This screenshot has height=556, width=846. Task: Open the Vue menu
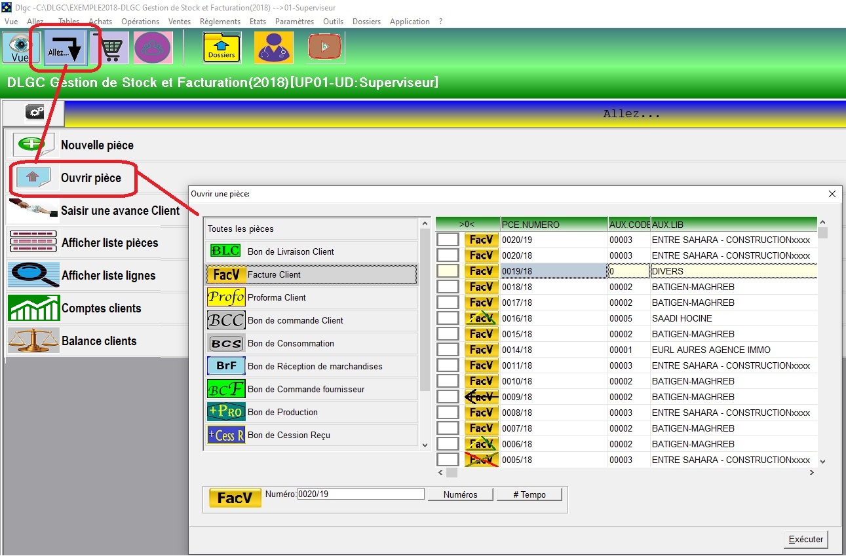[11, 22]
